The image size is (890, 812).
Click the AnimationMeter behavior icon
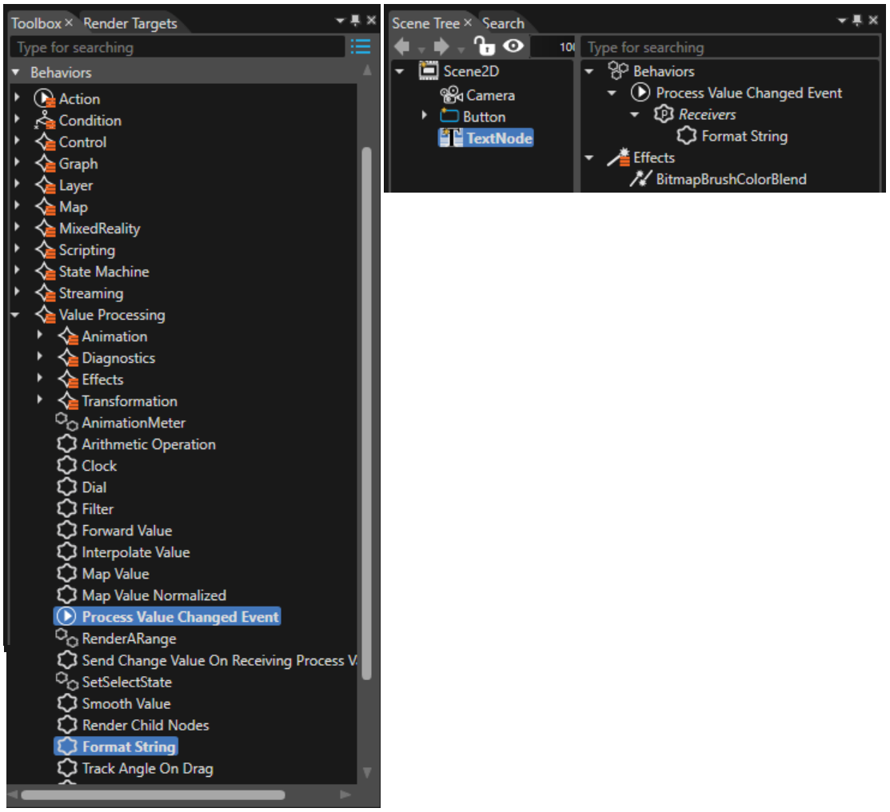[x=66, y=422]
